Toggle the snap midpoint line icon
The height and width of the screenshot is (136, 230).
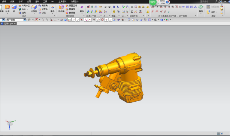[78, 20]
